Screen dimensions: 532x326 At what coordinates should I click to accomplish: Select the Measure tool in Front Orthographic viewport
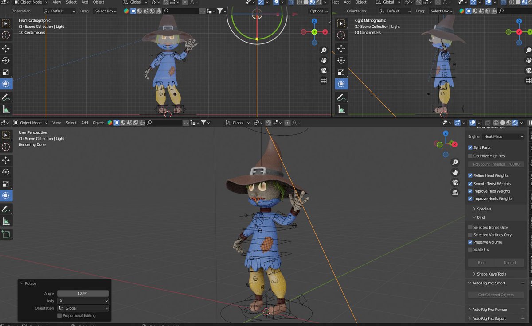(x=6, y=109)
